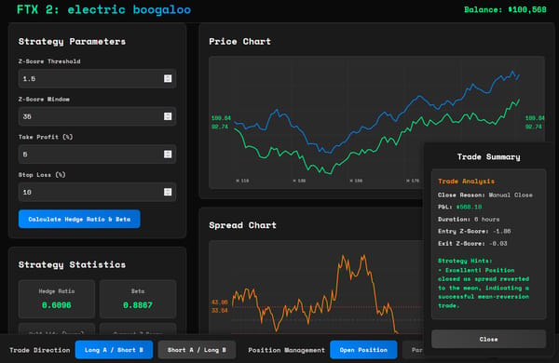The height and width of the screenshot is (363, 559).
Task: Use the Take Profit stepper arrows
Action: [168, 155]
